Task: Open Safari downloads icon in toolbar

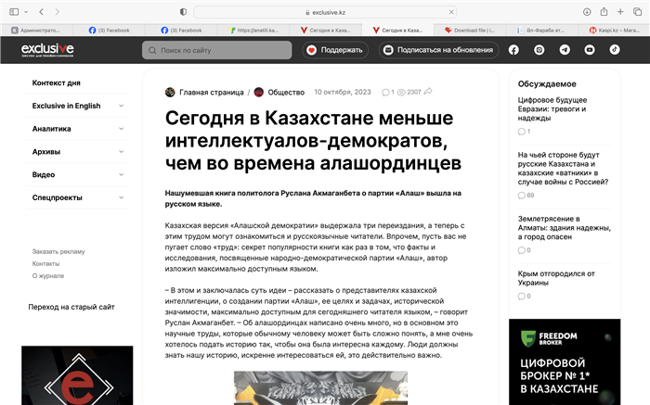Action: pos(587,11)
